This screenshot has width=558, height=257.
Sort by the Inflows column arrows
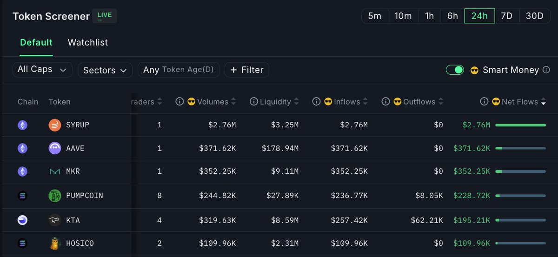[365, 101]
